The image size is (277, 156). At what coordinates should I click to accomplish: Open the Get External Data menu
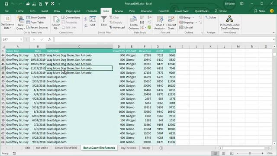tap(7, 23)
